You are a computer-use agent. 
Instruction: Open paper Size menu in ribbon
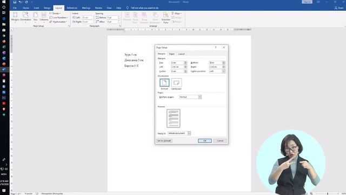pyautogui.click(x=35, y=17)
